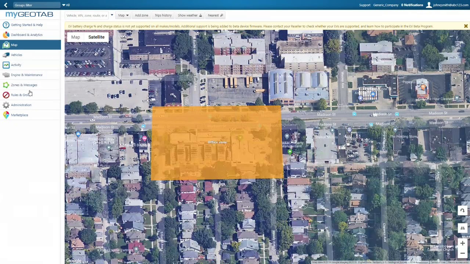The image size is (470, 264).
Task: Open the 0 Notifications link
Action: tap(412, 5)
